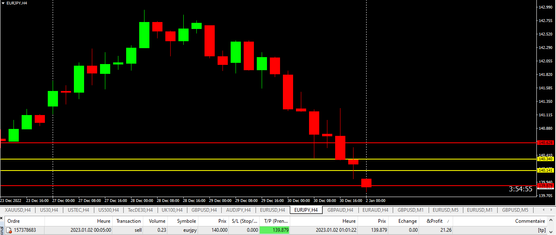Switch to the XAUUSD,H4 chart tab
The image size is (556, 235).
pos(18,210)
